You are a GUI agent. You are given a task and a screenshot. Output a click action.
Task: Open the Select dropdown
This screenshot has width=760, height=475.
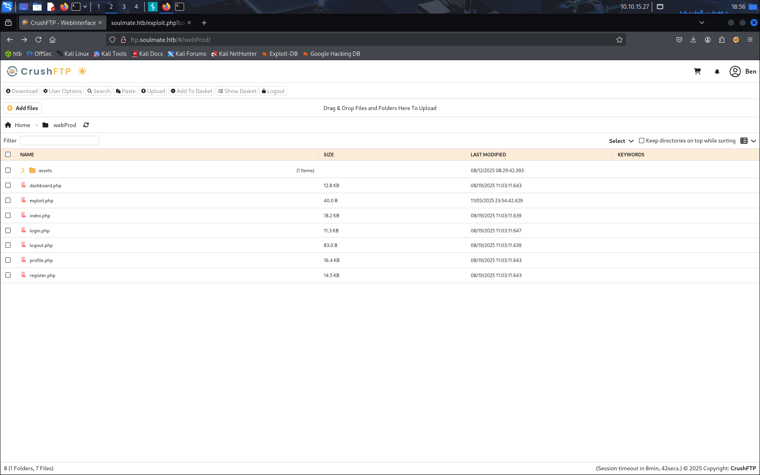[x=621, y=141]
